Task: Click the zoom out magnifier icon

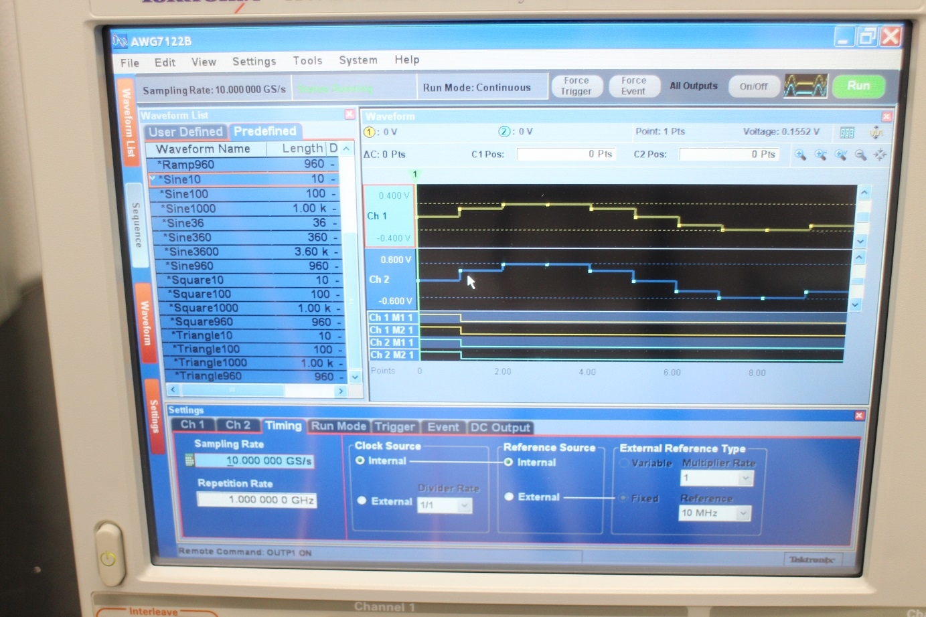Action: [860, 155]
